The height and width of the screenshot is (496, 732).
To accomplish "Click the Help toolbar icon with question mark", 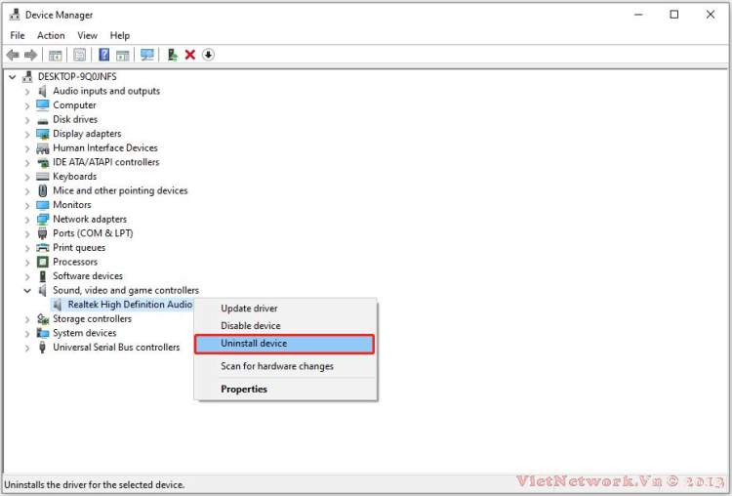I will [103, 55].
